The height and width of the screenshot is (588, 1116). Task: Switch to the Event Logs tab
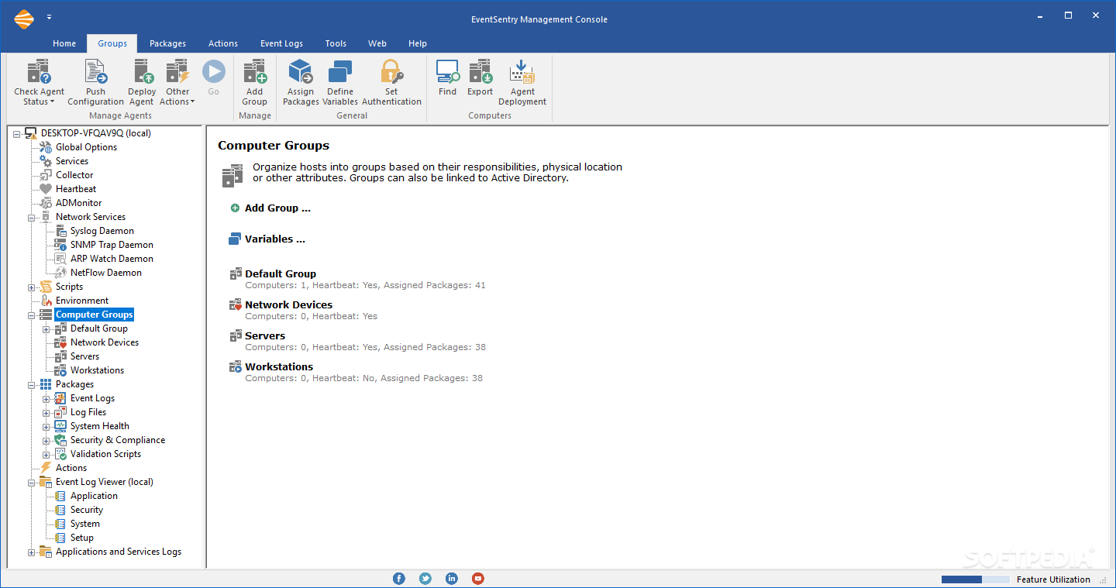[x=281, y=43]
